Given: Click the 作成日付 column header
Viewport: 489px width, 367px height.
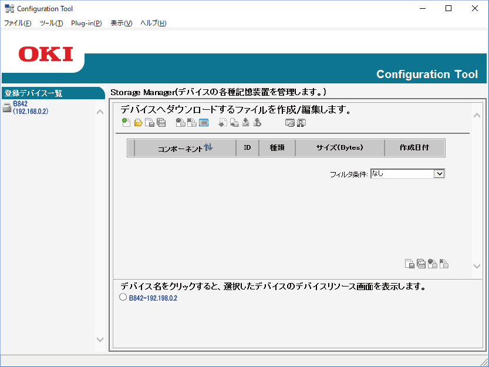Looking at the screenshot, I should [414, 148].
